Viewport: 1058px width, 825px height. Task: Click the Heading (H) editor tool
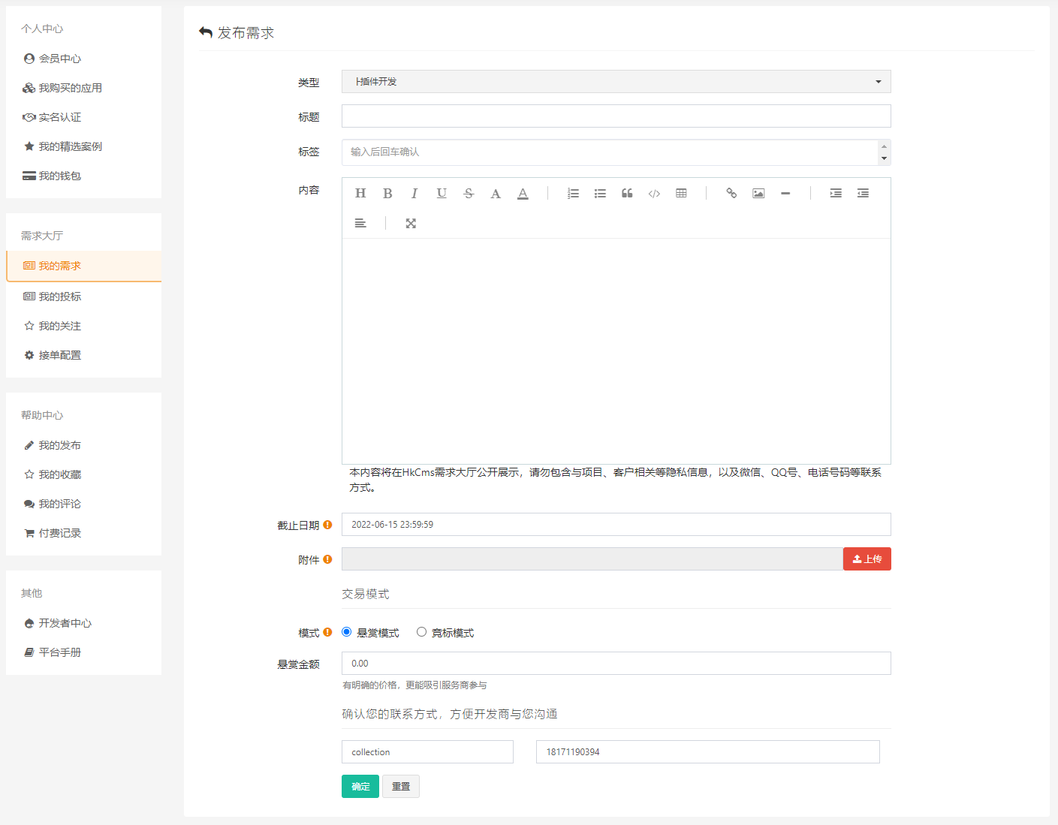click(x=360, y=194)
